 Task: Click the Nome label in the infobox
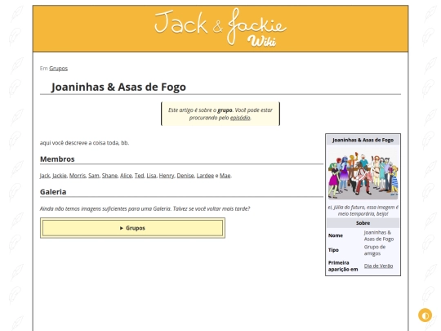(336, 235)
